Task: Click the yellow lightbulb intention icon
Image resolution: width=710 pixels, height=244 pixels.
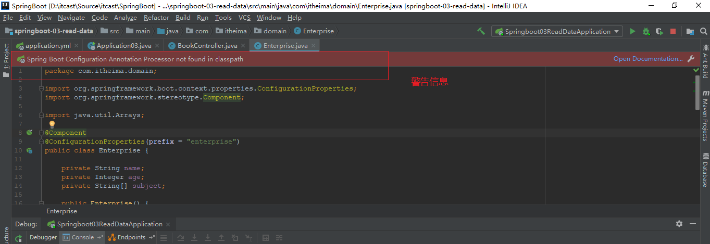Action: point(52,124)
